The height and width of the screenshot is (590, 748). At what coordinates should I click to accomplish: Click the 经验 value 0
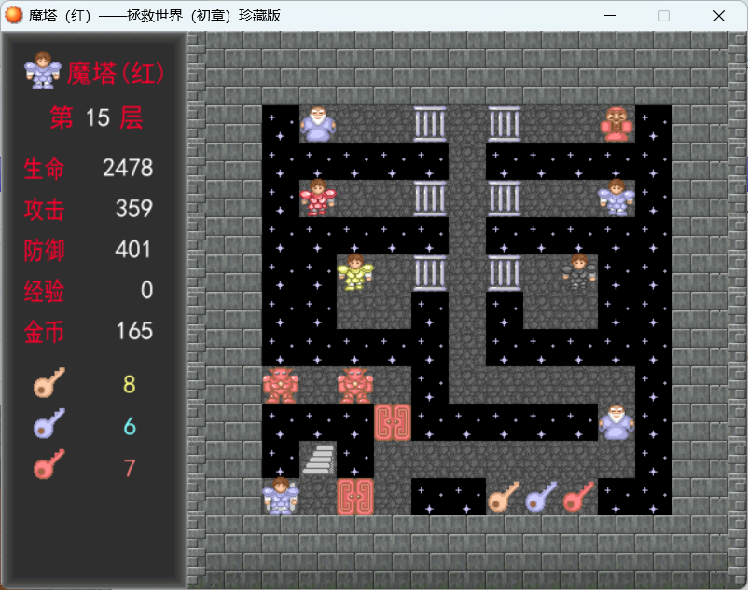click(147, 290)
